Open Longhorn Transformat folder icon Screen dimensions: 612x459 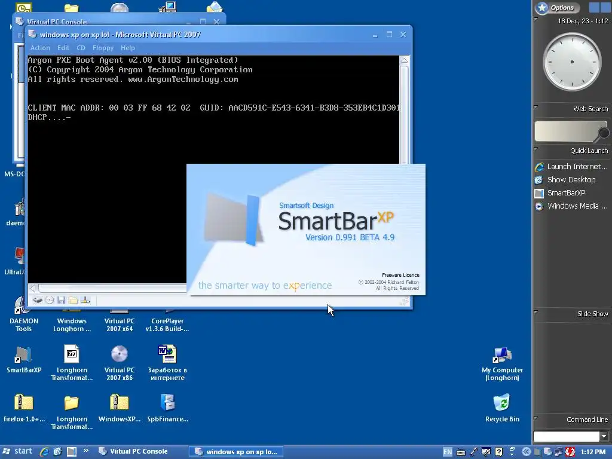click(72, 412)
